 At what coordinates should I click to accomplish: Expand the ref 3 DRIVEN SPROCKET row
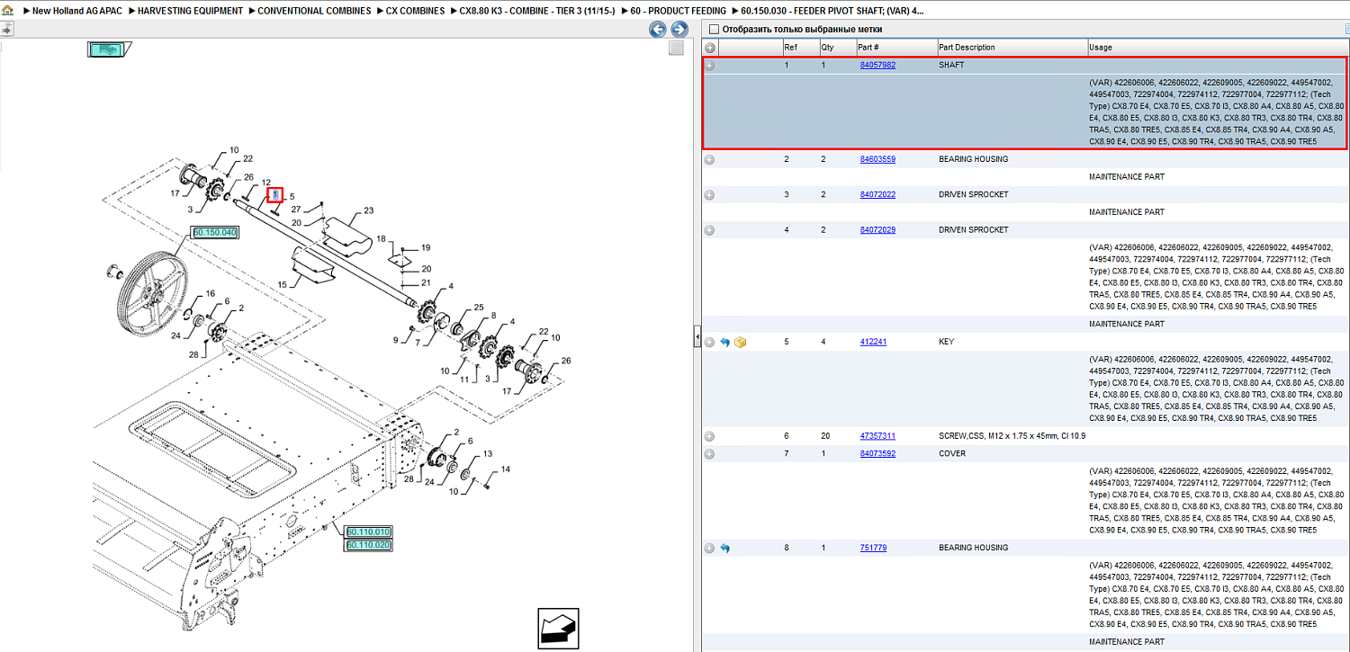click(x=709, y=195)
